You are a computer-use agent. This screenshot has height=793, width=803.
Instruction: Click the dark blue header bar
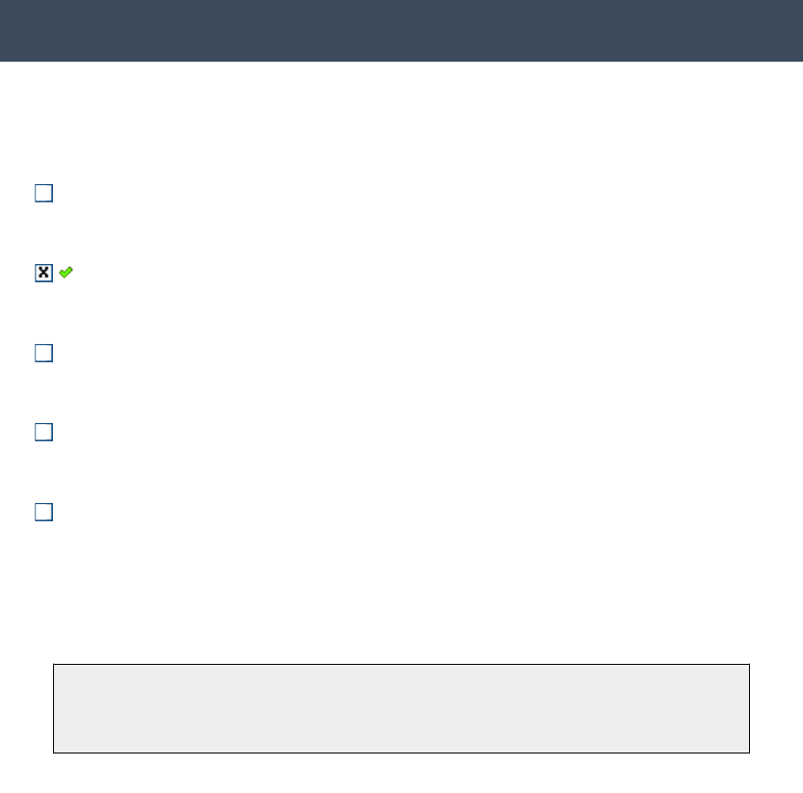tap(401, 31)
